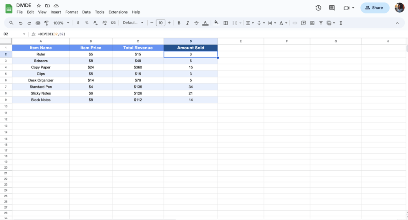
Task: Undo the last action
Action: (x=20, y=23)
